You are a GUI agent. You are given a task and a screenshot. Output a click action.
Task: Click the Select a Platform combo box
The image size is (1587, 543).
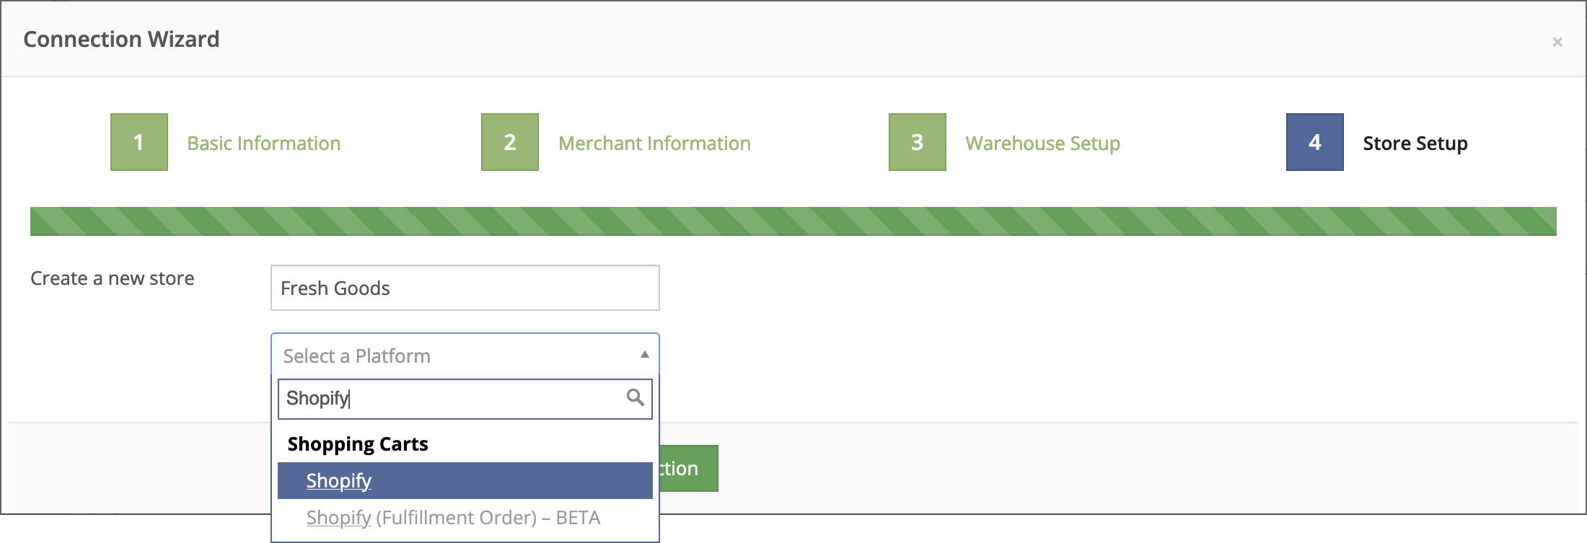(x=454, y=356)
